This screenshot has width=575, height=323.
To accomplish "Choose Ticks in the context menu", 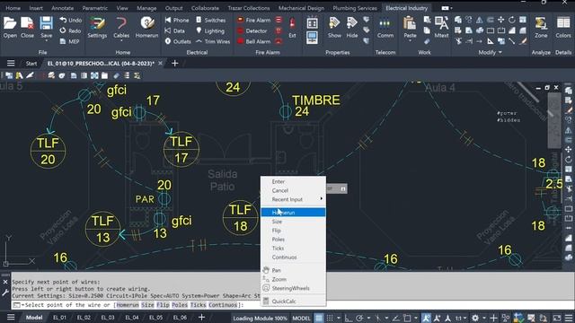I will (x=293, y=249).
